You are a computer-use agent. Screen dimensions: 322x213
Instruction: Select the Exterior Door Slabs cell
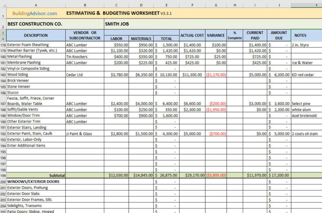click(36, 194)
